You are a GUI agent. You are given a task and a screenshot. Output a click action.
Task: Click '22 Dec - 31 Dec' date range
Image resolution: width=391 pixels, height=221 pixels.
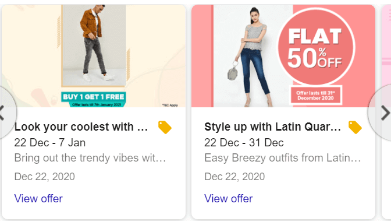pyautogui.click(x=244, y=143)
